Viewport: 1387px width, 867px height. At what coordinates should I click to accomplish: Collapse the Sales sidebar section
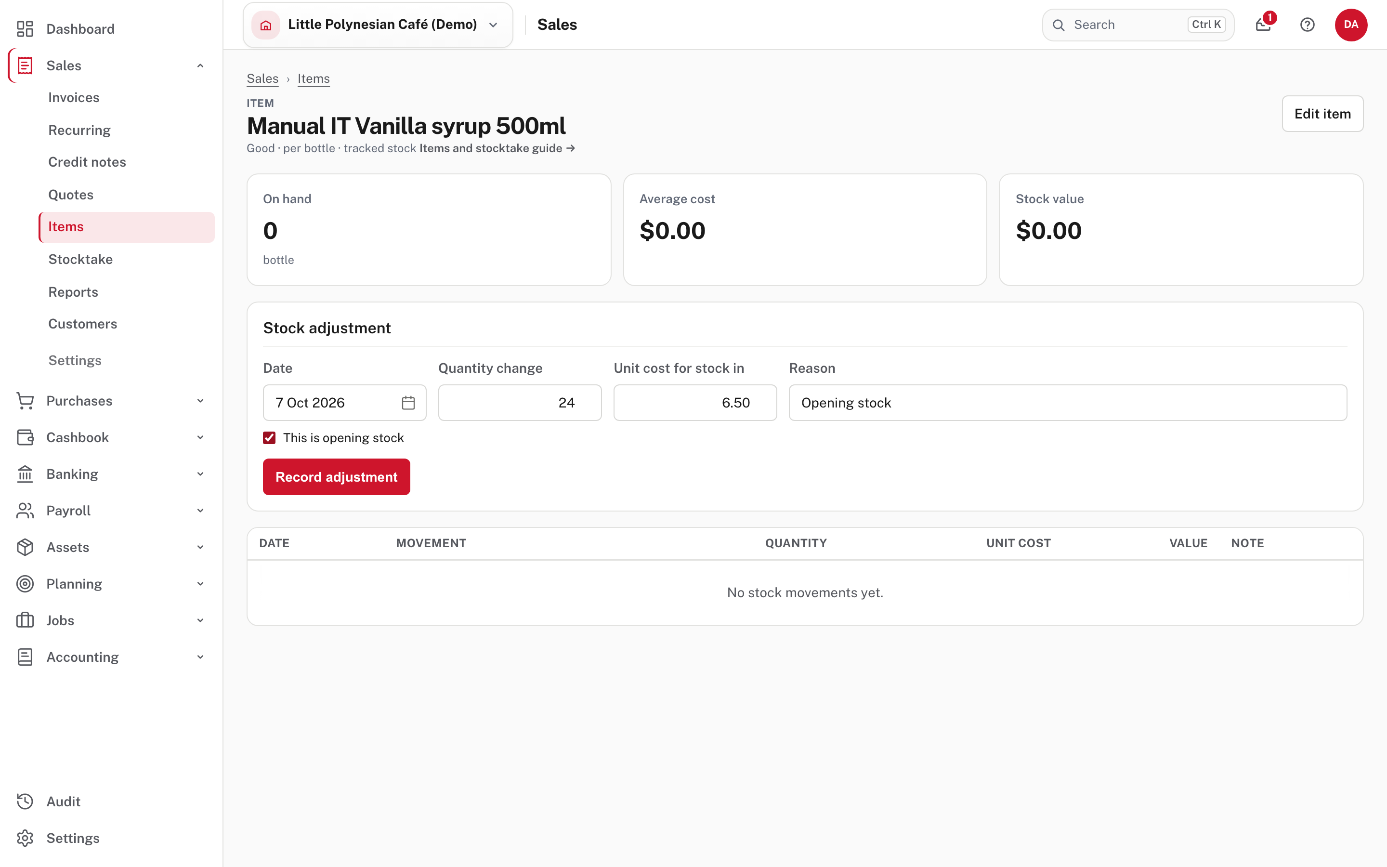pos(200,66)
